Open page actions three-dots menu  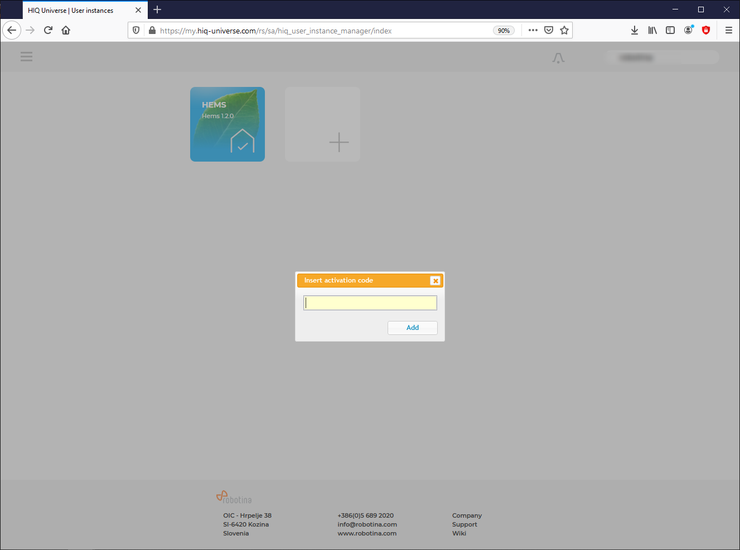click(x=533, y=31)
